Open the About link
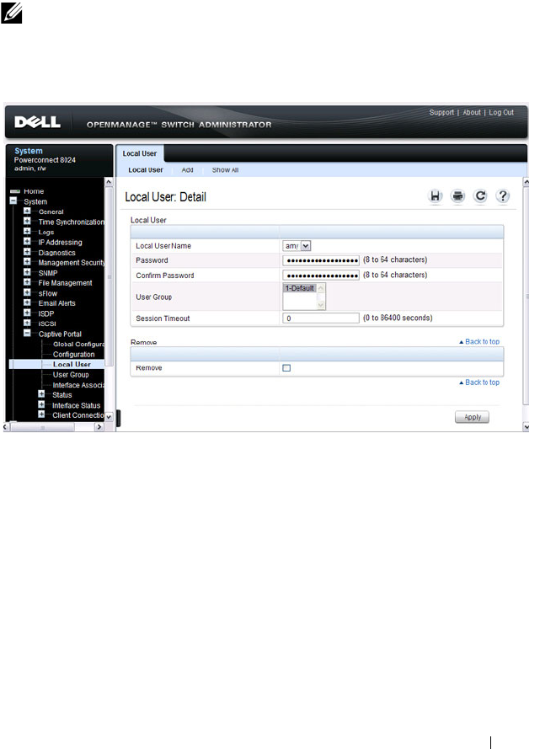The height and width of the screenshot is (749, 540). [x=472, y=112]
